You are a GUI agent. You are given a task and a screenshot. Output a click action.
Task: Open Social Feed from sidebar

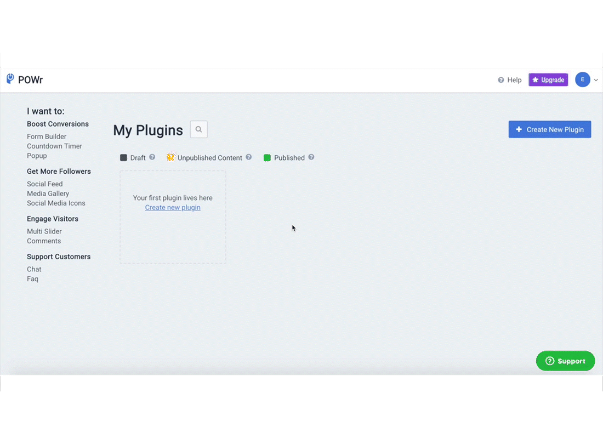pyautogui.click(x=45, y=184)
